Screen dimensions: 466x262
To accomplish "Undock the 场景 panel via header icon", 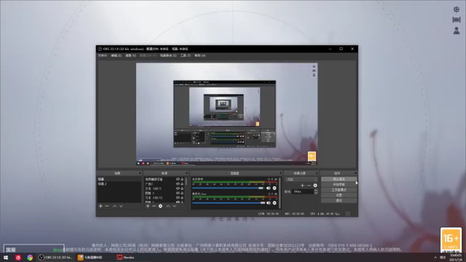I will tap(140, 173).
